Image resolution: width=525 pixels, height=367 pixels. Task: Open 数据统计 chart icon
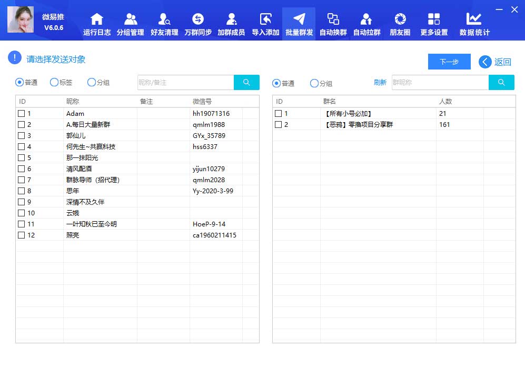pos(474,19)
